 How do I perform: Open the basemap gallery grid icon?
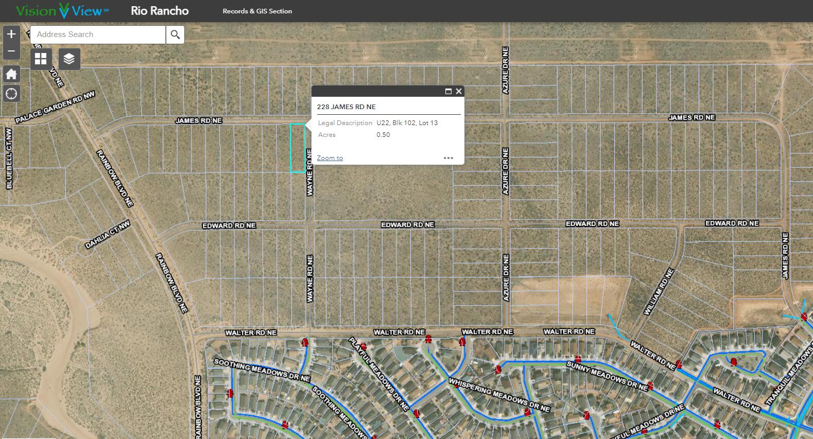point(41,59)
